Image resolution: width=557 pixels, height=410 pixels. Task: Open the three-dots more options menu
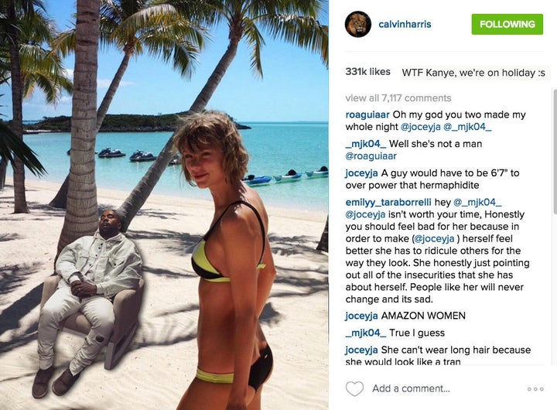click(x=535, y=389)
